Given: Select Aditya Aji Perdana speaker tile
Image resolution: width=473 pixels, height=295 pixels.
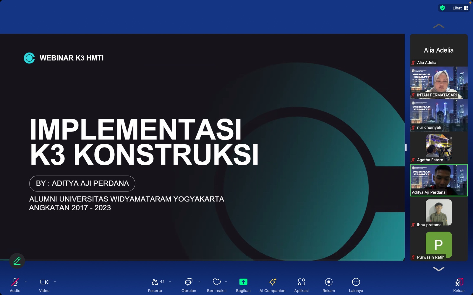Looking at the screenshot, I should (x=439, y=180).
